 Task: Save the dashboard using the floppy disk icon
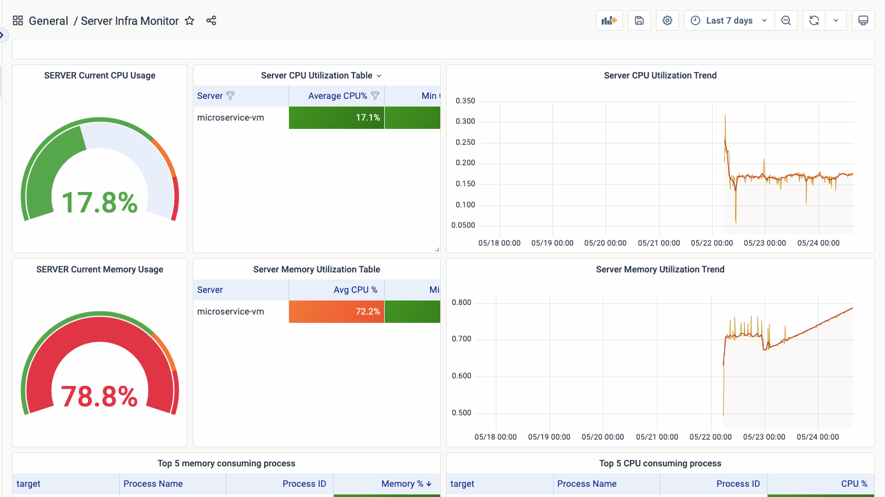point(639,20)
